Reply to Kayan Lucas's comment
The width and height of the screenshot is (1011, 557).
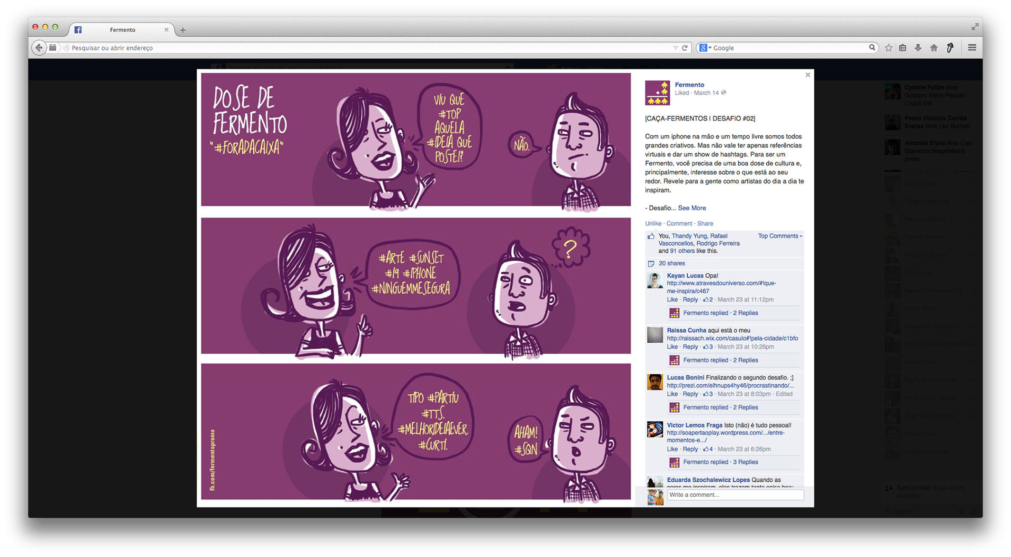point(690,300)
